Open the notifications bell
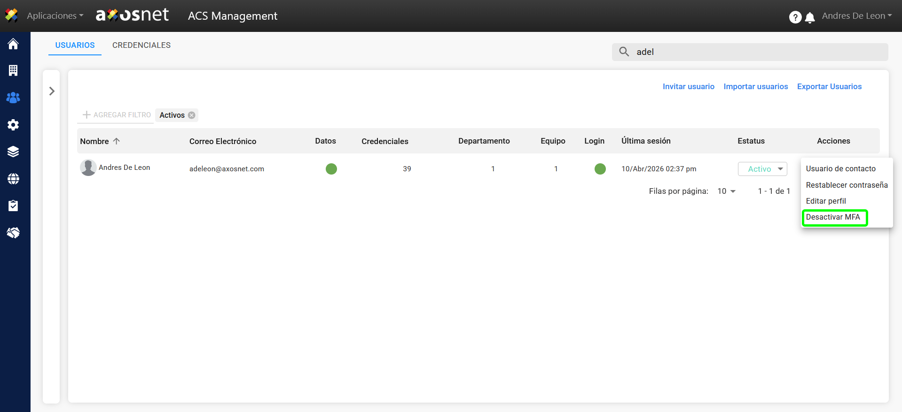The width and height of the screenshot is (902, 412). point(810,18)
